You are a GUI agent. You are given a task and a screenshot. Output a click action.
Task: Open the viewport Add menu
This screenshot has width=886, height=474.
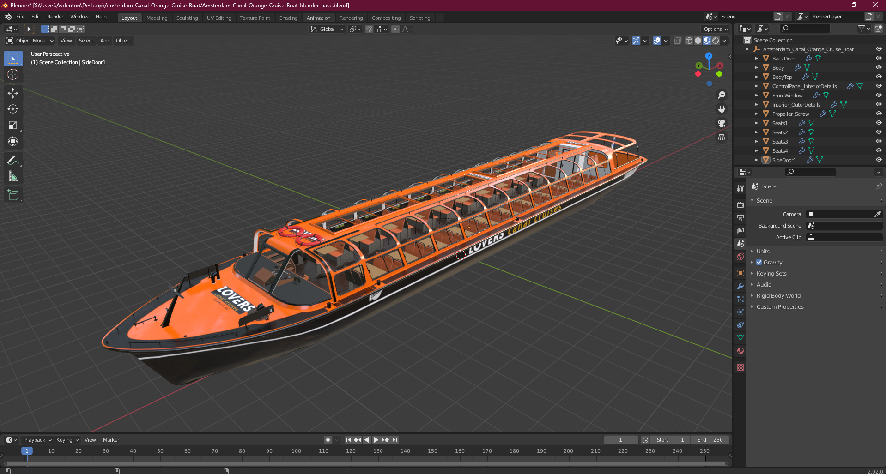point(105,41)
